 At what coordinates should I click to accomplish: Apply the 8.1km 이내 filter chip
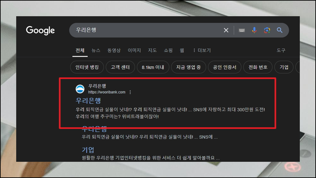(153, 67)
